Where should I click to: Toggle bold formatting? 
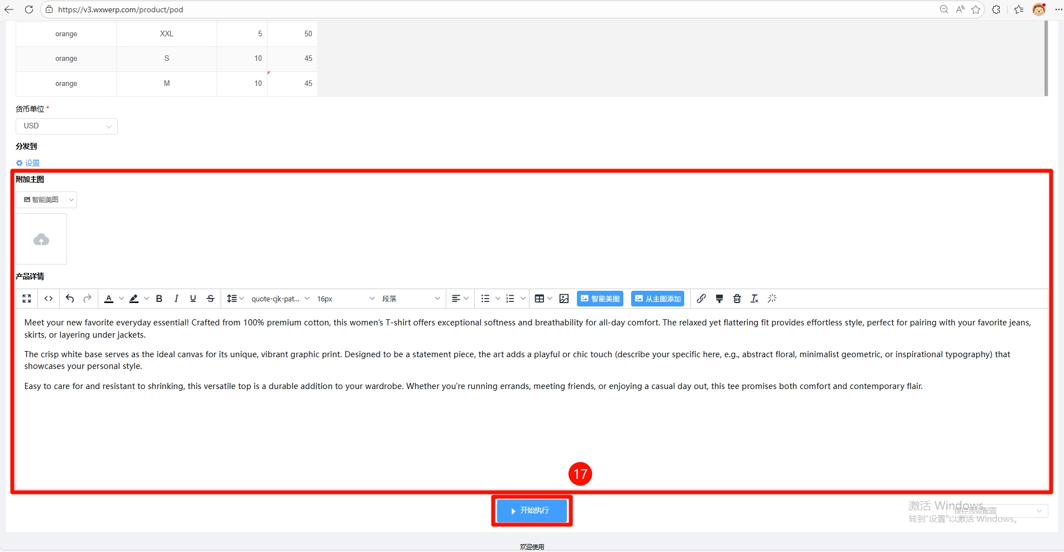(x=159, y=299)
